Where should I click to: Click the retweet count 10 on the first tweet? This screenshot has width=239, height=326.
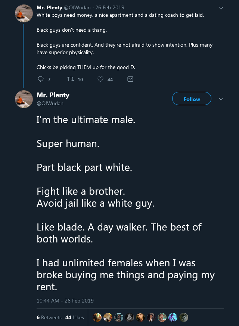tap(80, 79)
